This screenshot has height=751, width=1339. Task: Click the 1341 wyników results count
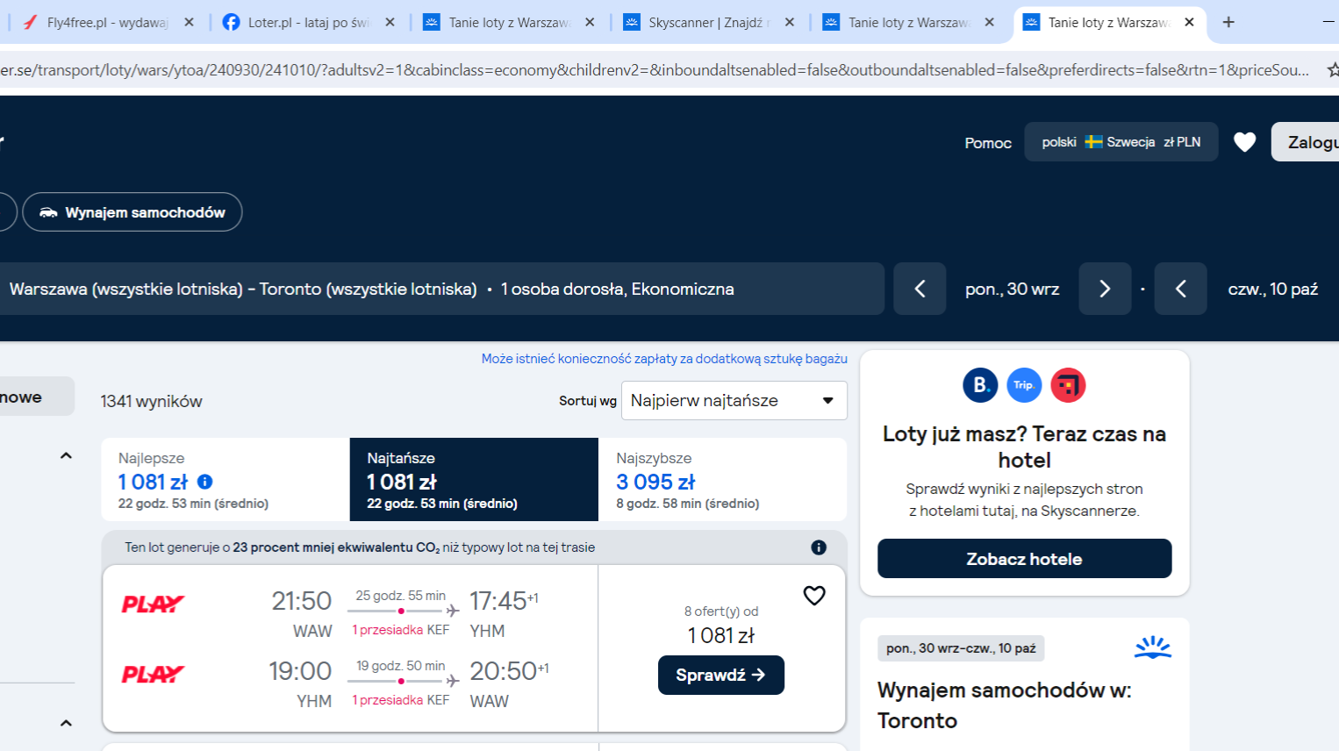point(151,402)
